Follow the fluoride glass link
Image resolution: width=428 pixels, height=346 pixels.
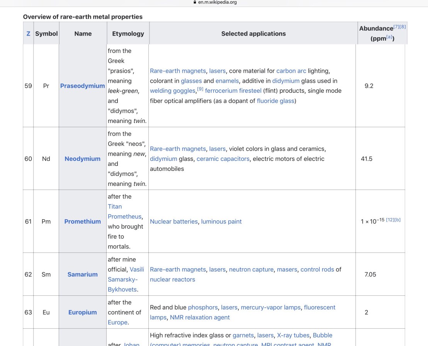tap(276, 101)
